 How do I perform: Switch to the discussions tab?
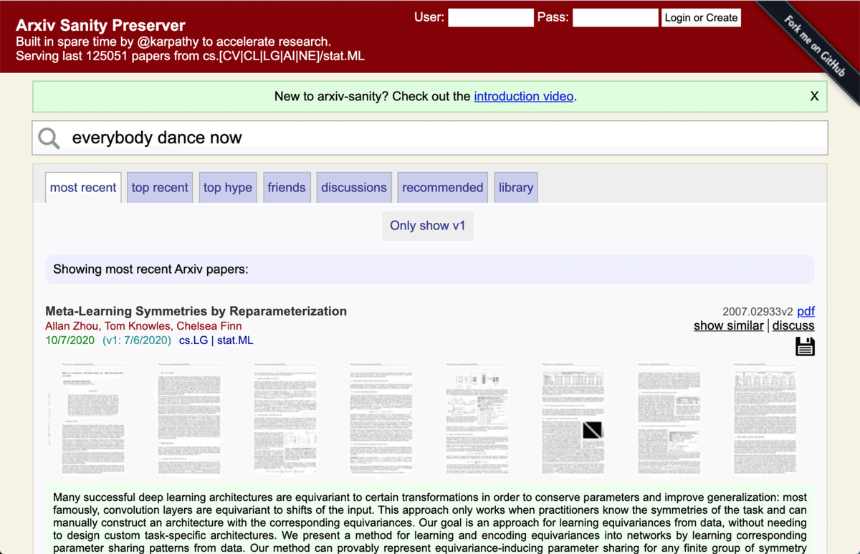[353, 187]
